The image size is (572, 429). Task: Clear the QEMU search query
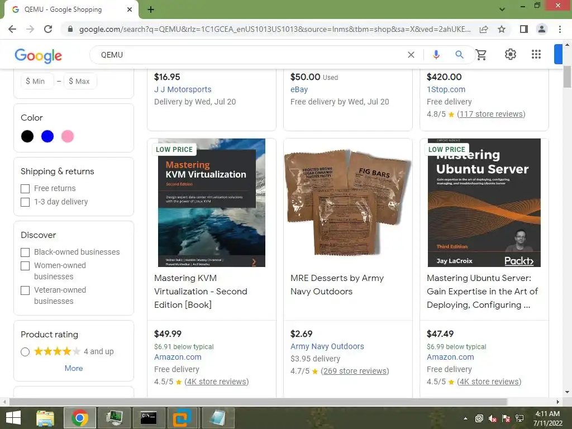[411, 55]
